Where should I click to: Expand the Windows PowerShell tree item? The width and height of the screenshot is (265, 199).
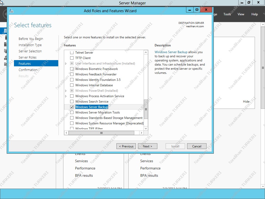(x=66, y=90)
